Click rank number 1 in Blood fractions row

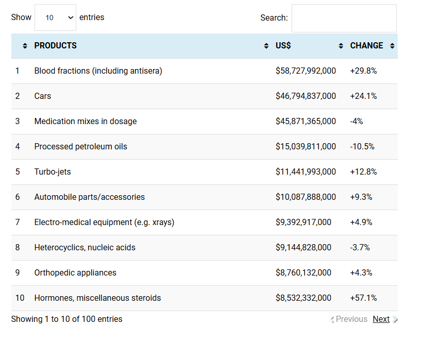coord(18,71)
